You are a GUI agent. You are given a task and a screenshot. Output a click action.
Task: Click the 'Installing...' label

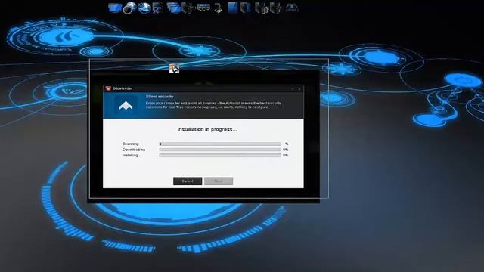(x=131, y=156)
